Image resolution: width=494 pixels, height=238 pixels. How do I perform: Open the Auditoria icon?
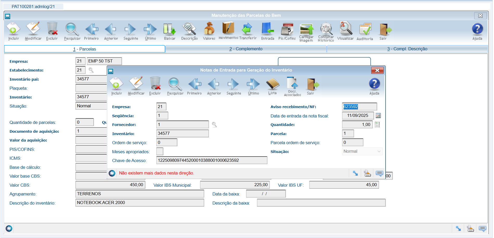tap(365, 31)
